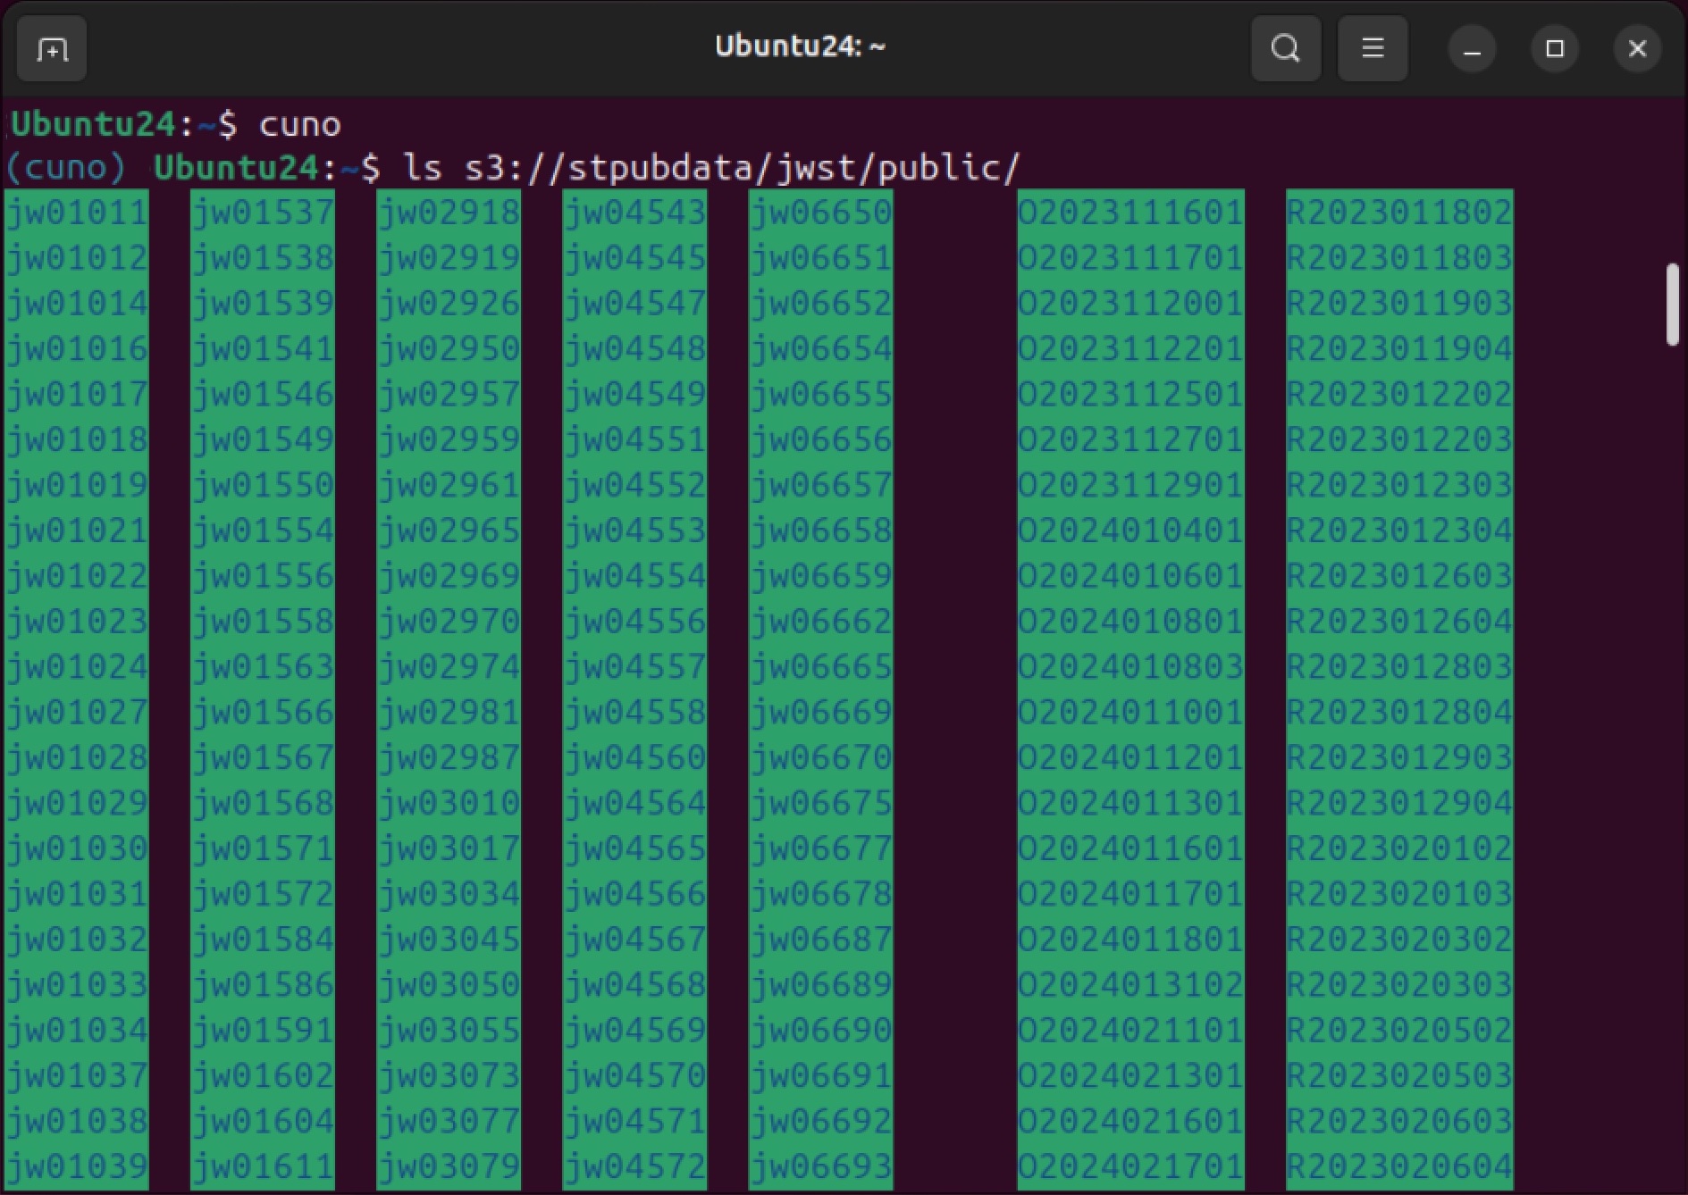Select directory jw04543 in listing
The image size is (1688, 1195).
(x=634, y=213)
